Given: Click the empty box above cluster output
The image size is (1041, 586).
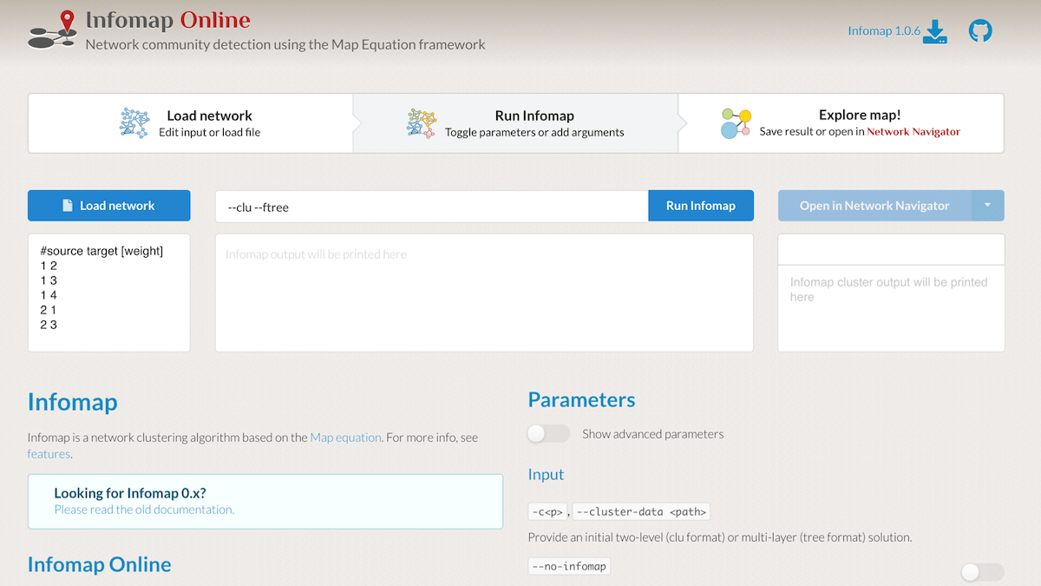Looking at the screenshot, I should (891, 249).
